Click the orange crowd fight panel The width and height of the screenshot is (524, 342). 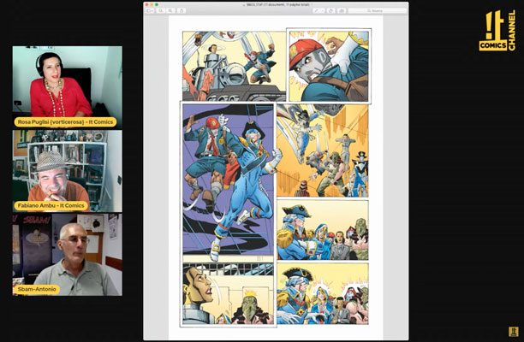[x=323, y=150]
